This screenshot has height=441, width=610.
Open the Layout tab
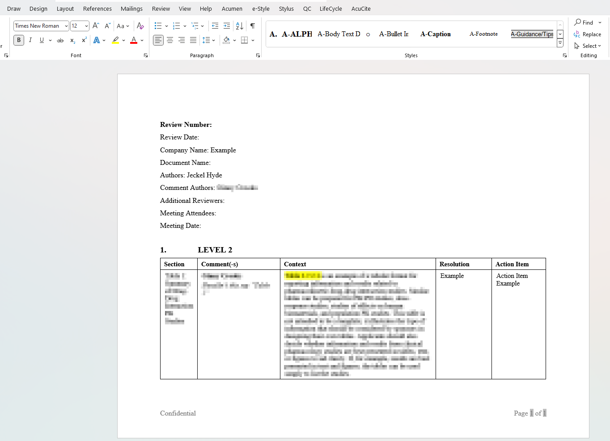coord(65,8)
